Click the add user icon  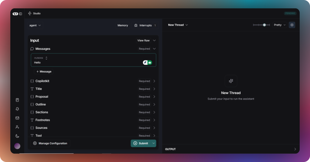(x=17, y=127)
